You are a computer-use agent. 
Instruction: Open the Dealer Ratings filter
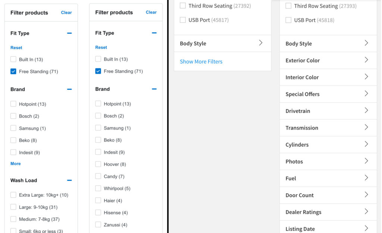[x=328, y=212]
